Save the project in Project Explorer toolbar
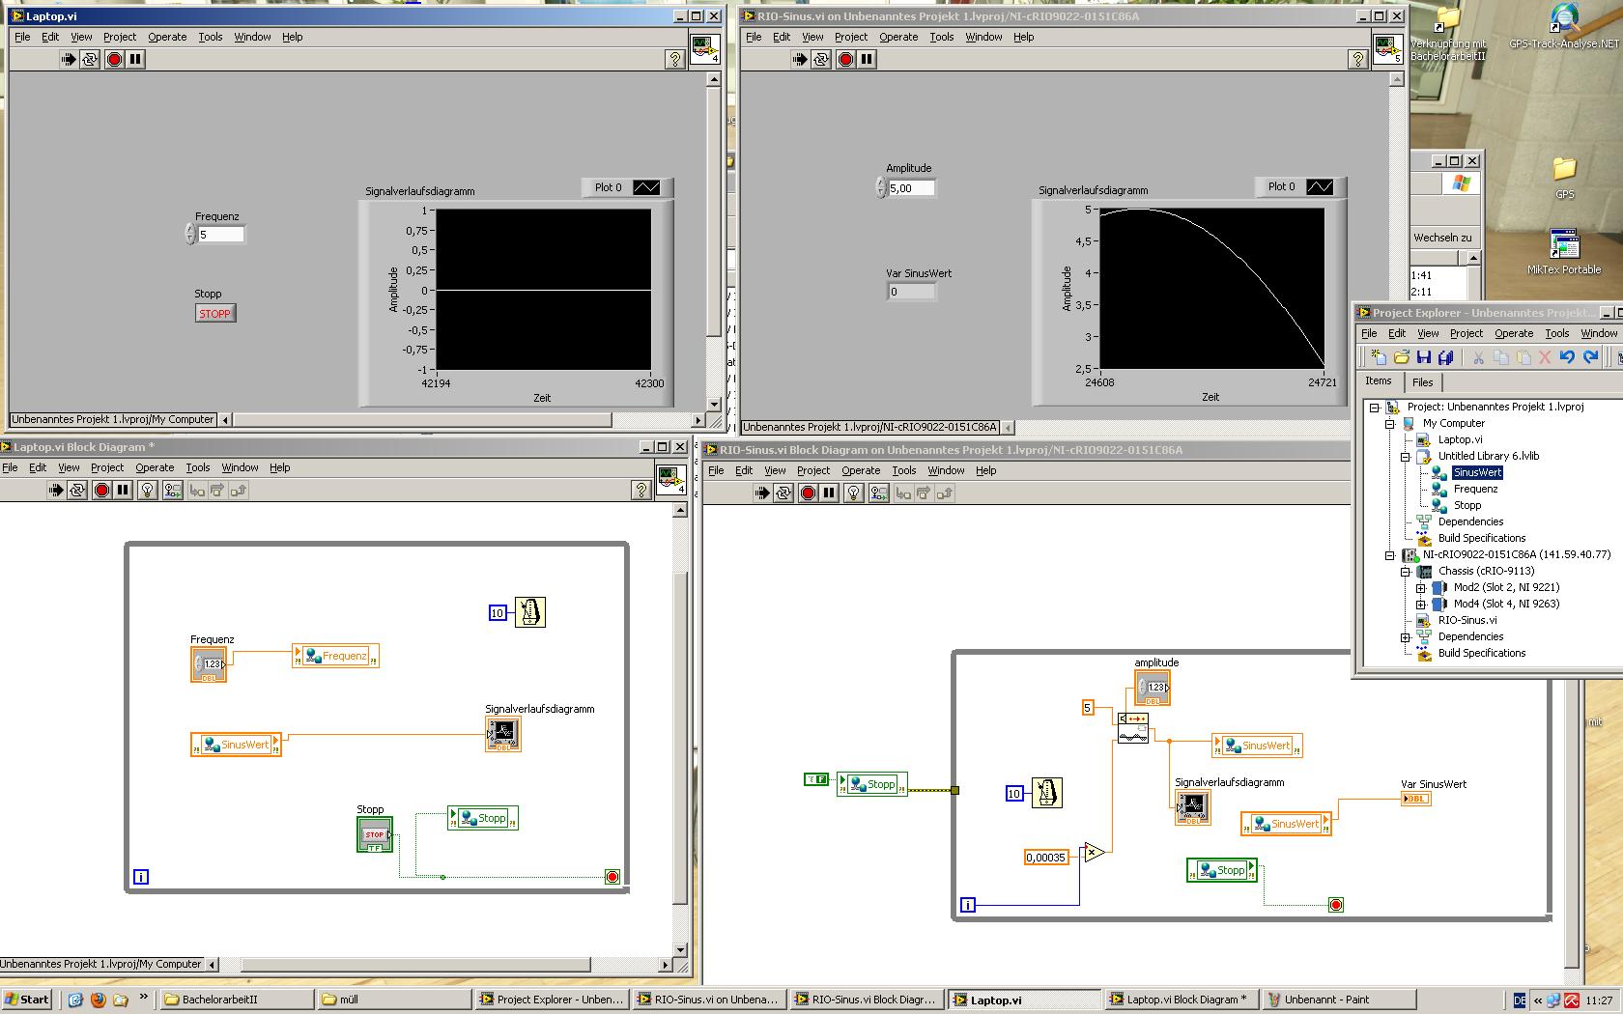The image size is (1623, 1014). click(x=1423, y=357)
